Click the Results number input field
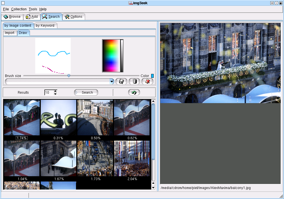Screen dimensions: 284x199 pyautogui.click(x=49, y=93)
